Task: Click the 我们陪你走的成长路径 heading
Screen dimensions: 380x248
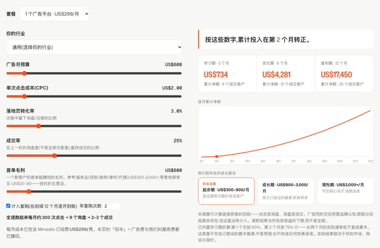Action: point(217,173)
